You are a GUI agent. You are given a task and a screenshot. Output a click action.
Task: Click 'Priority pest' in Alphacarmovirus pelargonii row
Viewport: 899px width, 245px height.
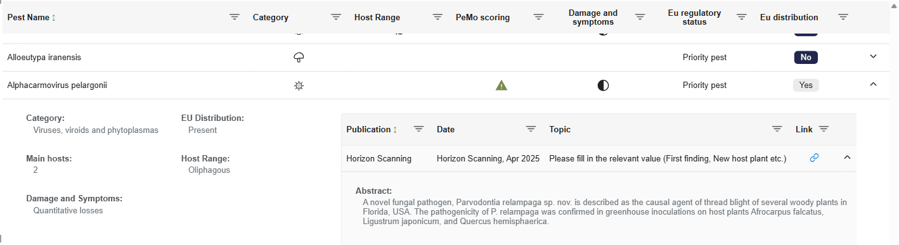click(x=704, y=85)
